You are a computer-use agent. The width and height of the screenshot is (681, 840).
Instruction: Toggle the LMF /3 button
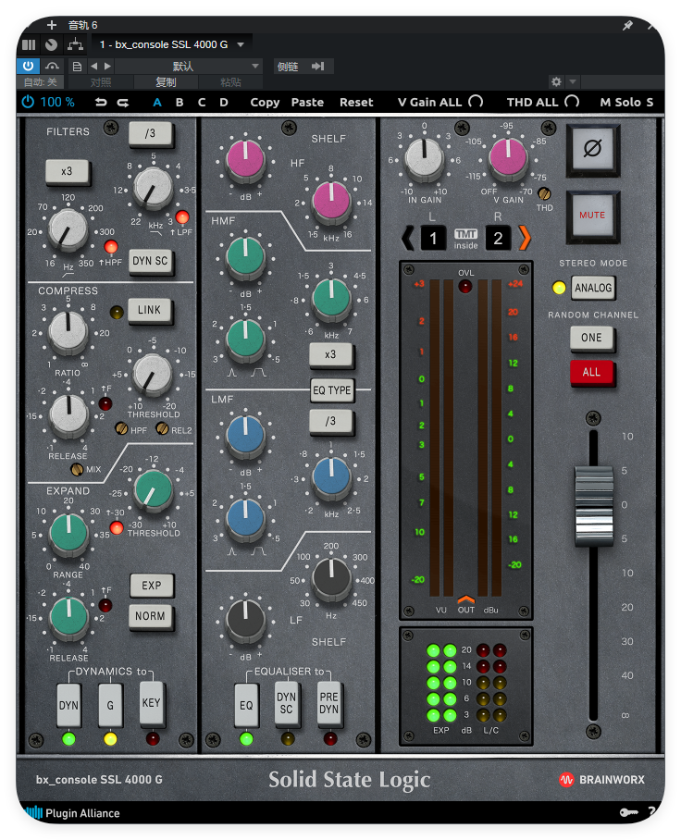pos(331,422)
